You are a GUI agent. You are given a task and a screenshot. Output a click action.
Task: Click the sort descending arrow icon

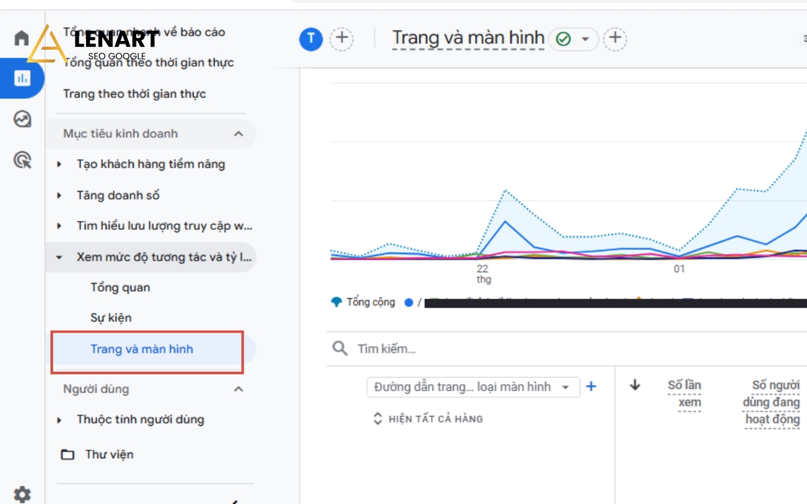635,385
